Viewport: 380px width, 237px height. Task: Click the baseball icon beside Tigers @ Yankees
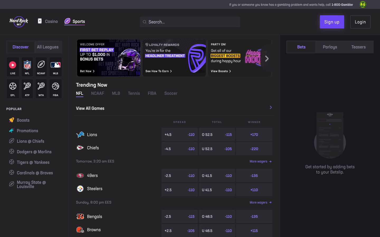[x=12, y=162]
